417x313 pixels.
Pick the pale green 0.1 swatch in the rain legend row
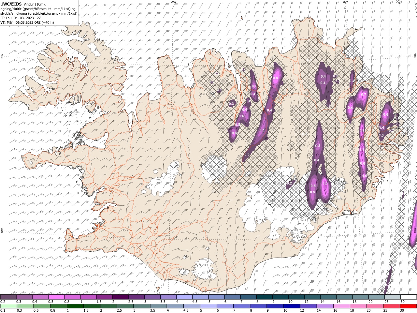[x=8, y=306]
